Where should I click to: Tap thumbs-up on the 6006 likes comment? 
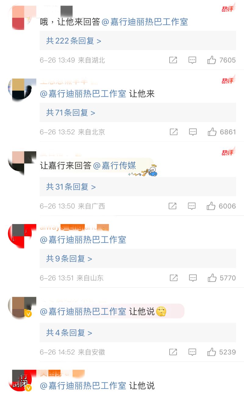tap(211, 206)
